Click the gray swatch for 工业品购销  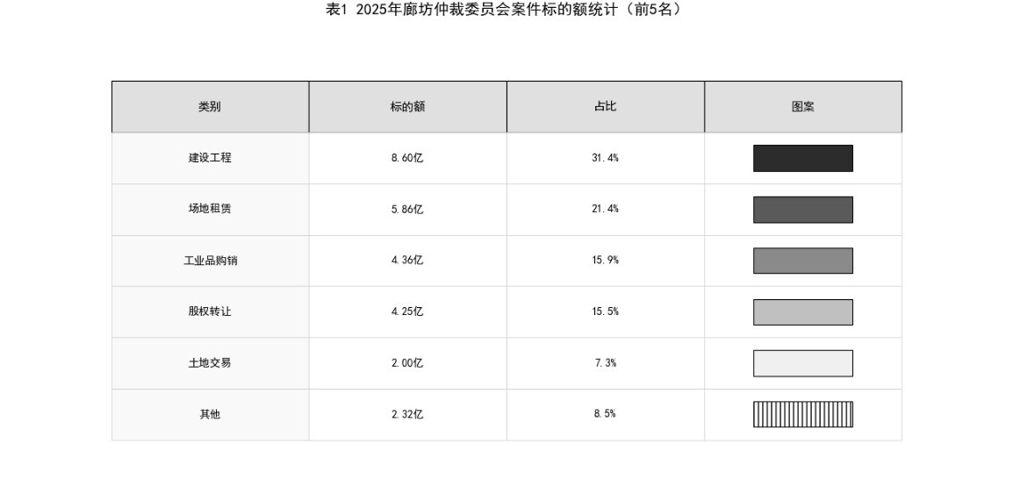tap(802, 261)
